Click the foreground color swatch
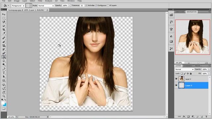Image resolution: width=212 pixels, height=119 pixels. (x=3, y=103)
